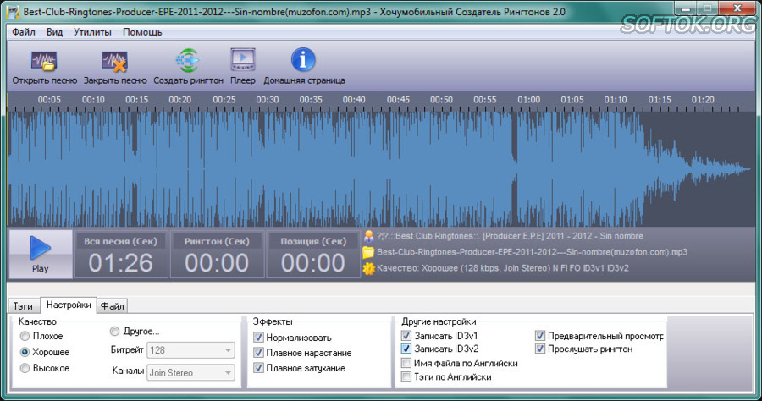Toggle the Плавное затухание checkbox

(258, 368)
